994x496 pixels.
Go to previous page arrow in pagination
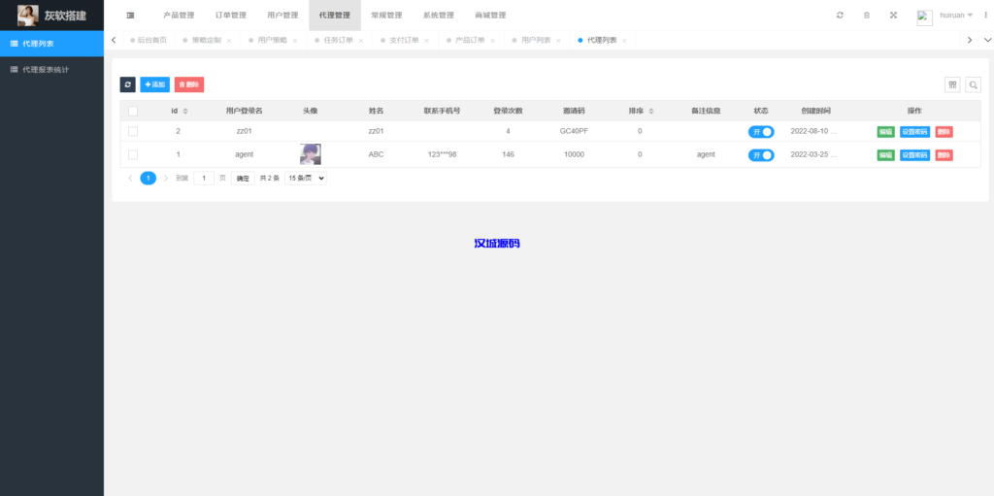[x=131, y=179]
